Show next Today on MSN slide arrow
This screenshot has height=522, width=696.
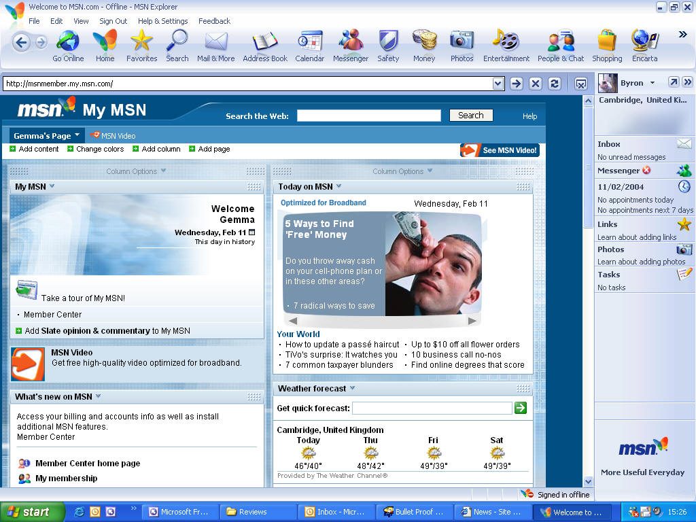coord(472,321)
